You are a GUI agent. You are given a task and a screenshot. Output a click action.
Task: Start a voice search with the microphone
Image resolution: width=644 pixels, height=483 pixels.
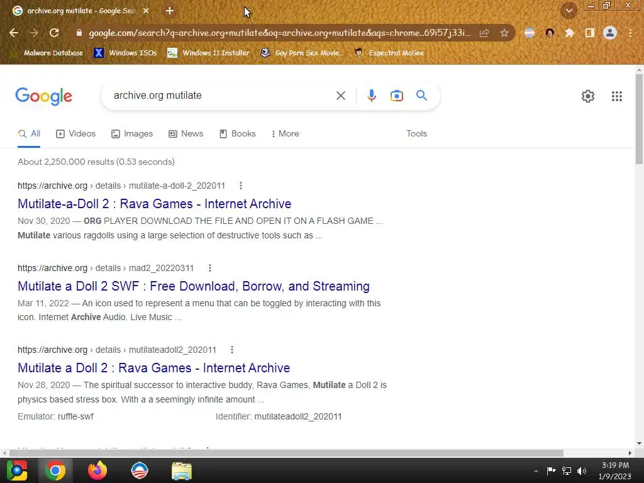(x=371, y=96)
